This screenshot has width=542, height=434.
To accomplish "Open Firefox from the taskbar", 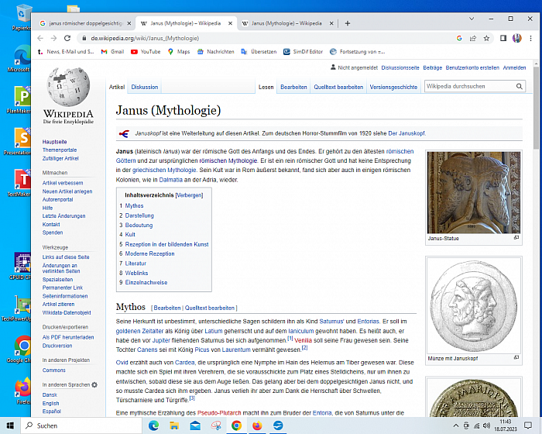I will [257, 425].
